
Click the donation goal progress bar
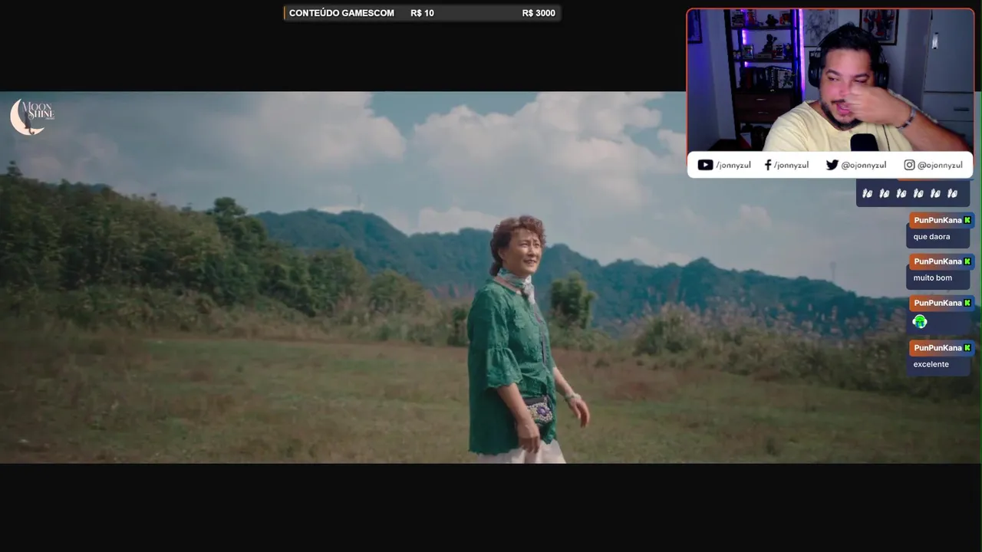point(422,13)
